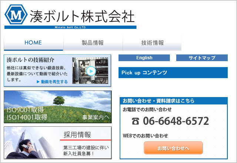Switch site to English
The image size is (237, 163).
tap(144, 58)
